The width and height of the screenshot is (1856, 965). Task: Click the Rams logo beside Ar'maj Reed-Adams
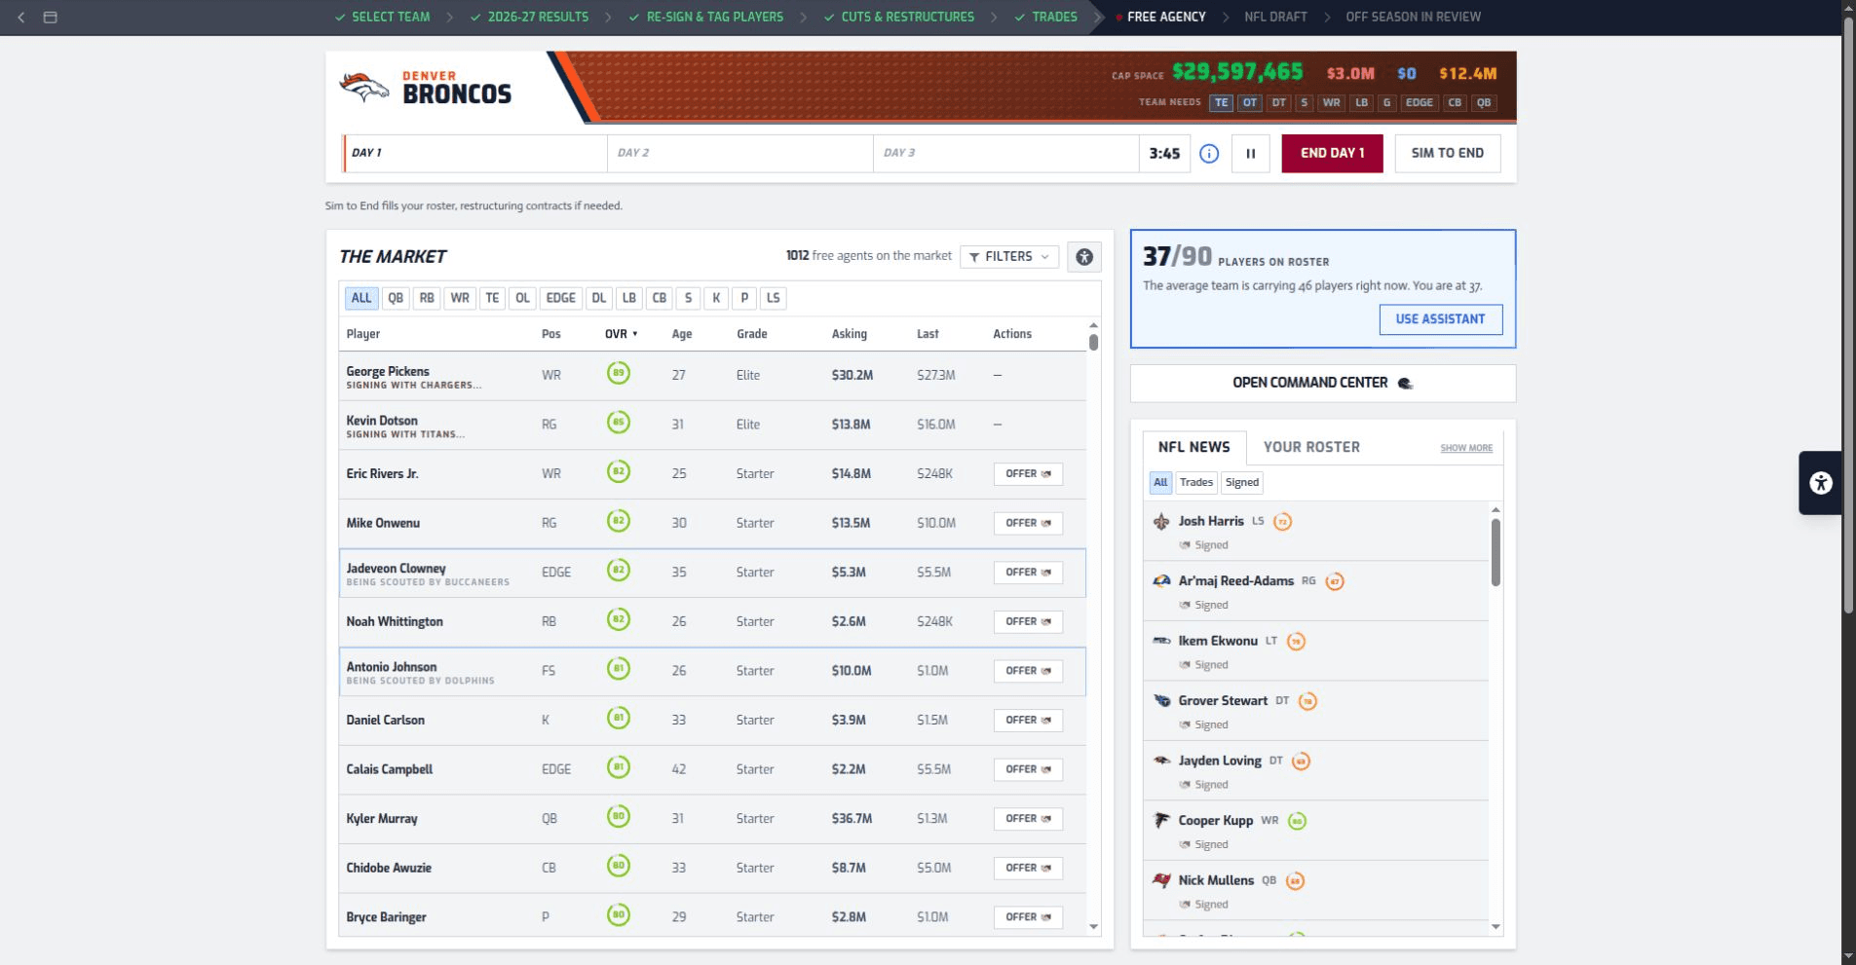click(1161, 581)
